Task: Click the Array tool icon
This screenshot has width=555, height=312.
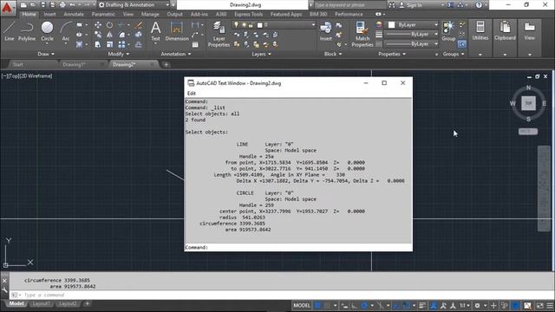Action: (121, 44)
